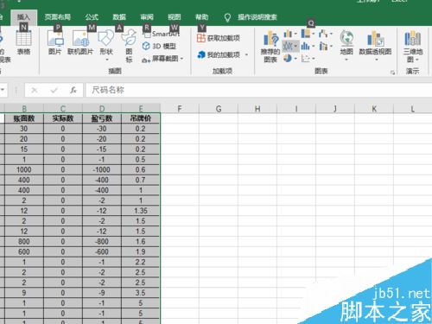This screenshot has width=432, height=324.
Task: Select the cell containing 800
Action: [24, 242]
